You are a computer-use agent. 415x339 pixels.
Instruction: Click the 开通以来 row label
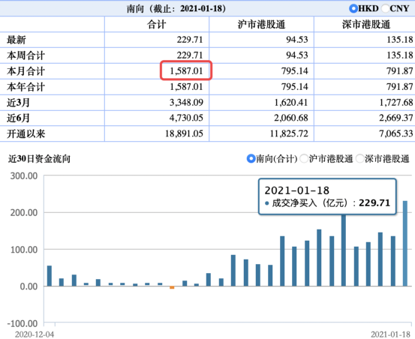(26, 133)
